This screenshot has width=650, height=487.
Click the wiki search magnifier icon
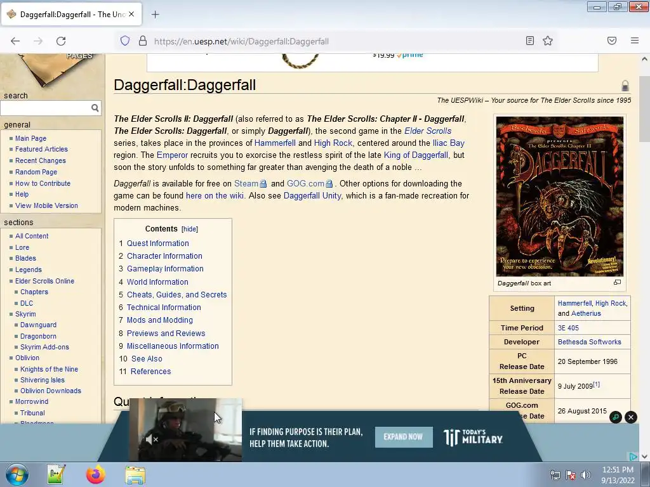pyautogui.click(x=95, y=108)
